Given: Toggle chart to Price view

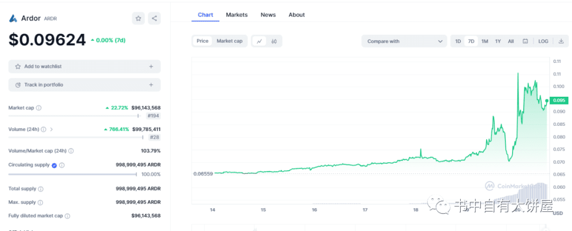Looking at the screenshot, I should click(x=202, y=41).
